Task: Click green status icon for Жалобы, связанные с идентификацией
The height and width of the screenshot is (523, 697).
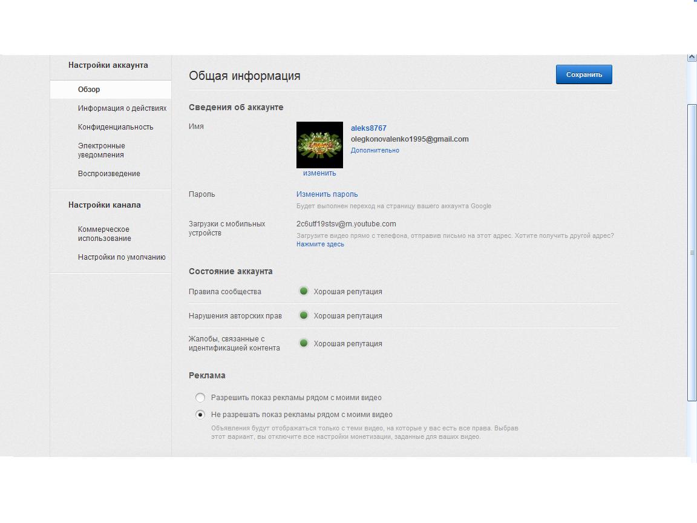Action: click(x=304, y=343)
